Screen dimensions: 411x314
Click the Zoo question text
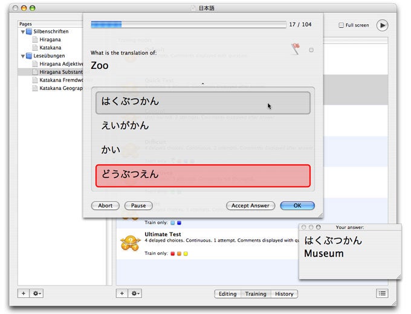pyautogui.click(x=100, y=65)
